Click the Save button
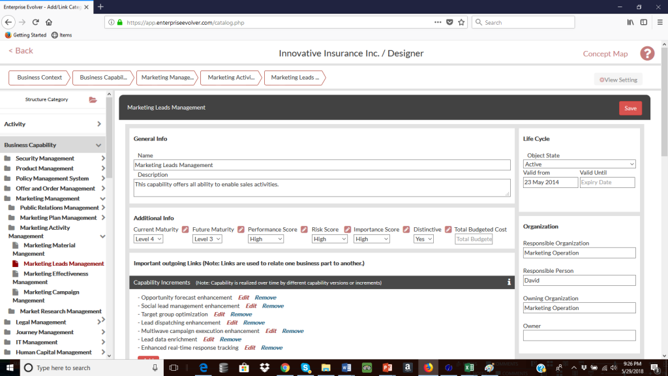668x376 pixels. point(630,108)
